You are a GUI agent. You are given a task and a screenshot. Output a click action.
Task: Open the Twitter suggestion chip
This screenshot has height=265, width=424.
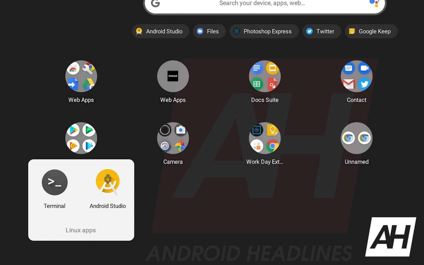pyautogui.click(x=322, y=31)
